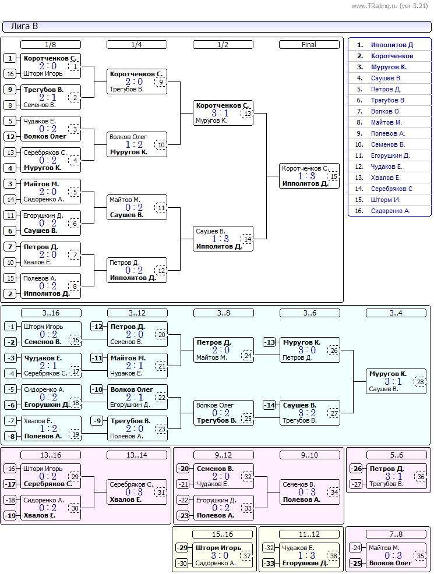Screen dimensions: 434x574
Task: Click match number 1 badge
Action: pos(75,66)
